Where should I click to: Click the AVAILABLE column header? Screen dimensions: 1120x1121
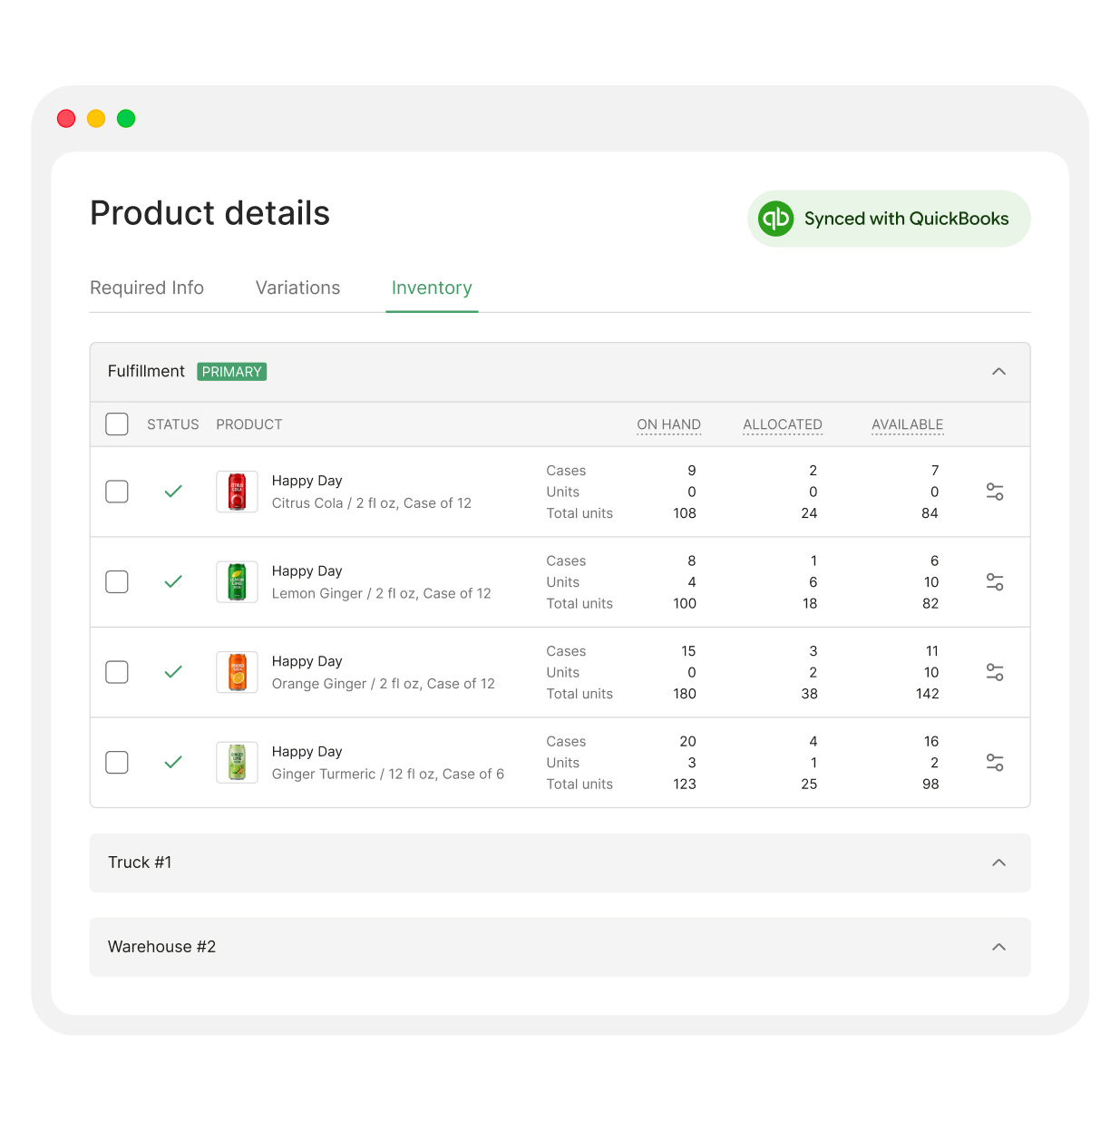(x=908, y=424)
